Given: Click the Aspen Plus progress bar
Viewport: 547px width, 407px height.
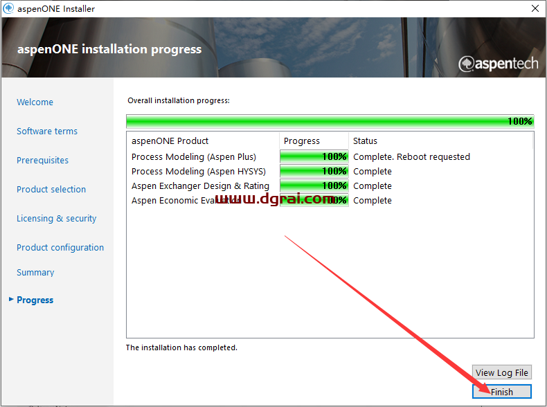Looking at the screenshot, I should pos(314,156).
